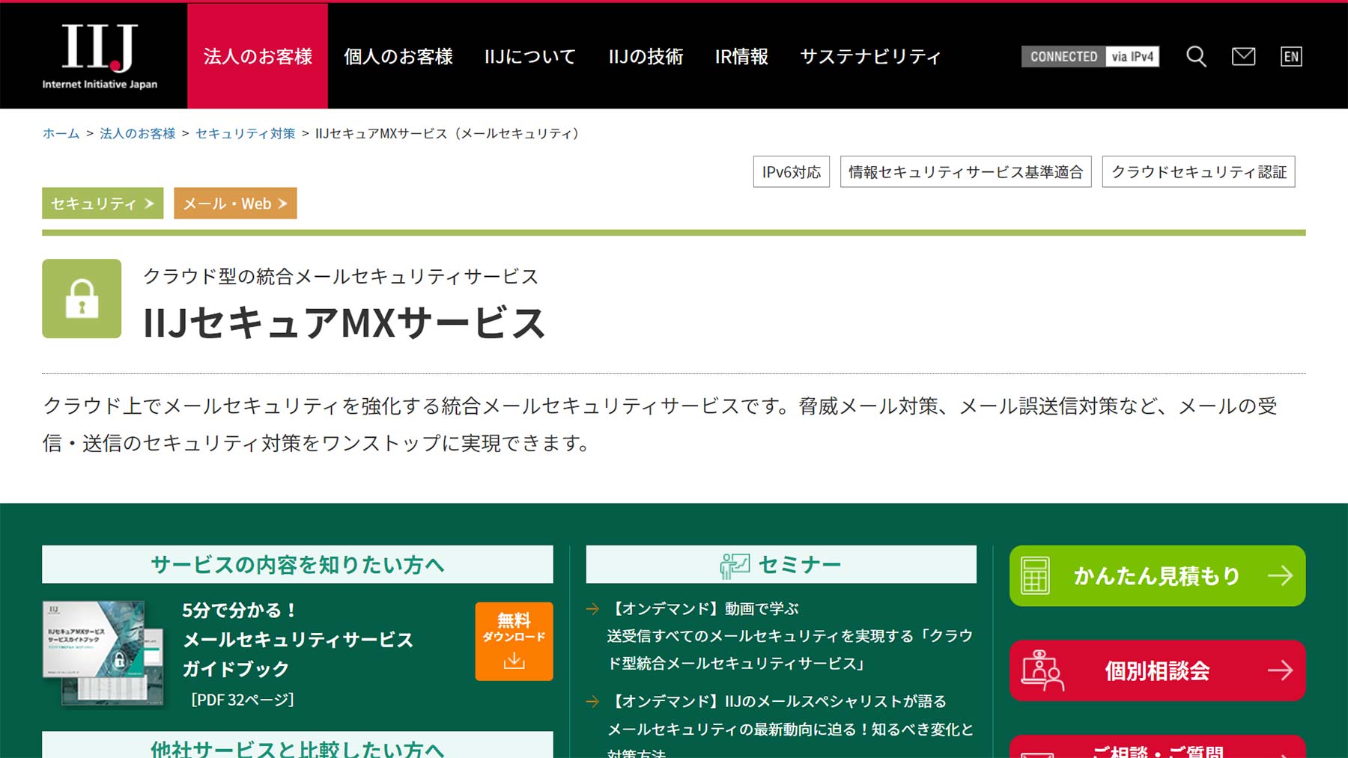Open the 法人のお客様 menu tab
The image size is (1348, 758).
[258, 56]
